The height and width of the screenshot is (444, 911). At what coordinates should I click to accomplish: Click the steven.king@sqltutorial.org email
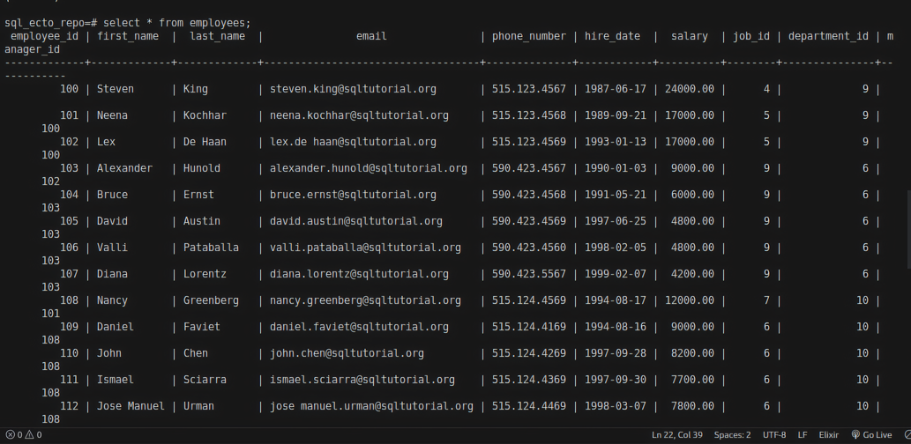(x=353, y=89)
